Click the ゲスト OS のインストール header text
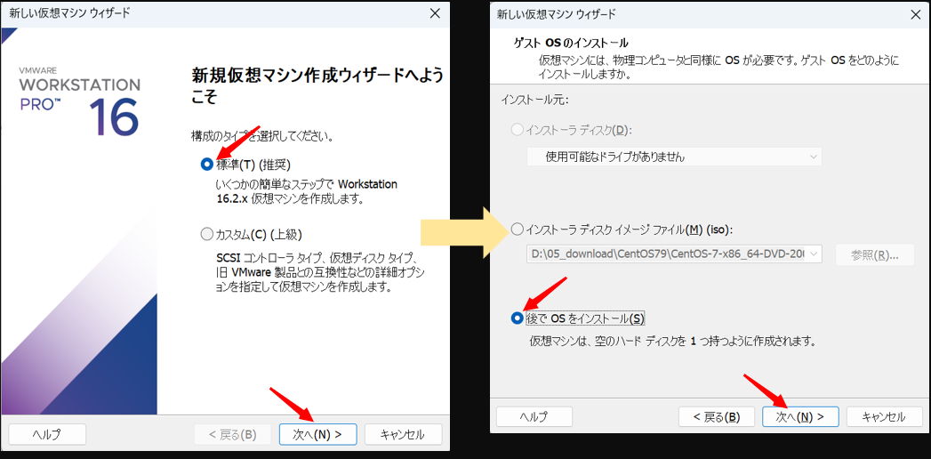The height and width of the screenshot is (459, 931). tap(570, 43)
